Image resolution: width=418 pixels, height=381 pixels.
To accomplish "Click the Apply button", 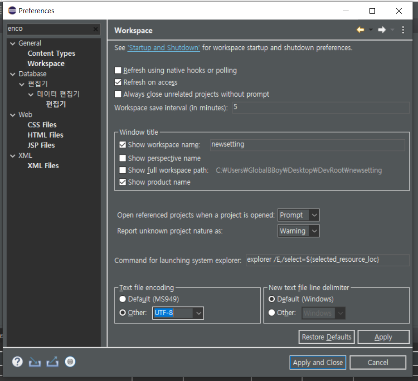I will point(384,337).
